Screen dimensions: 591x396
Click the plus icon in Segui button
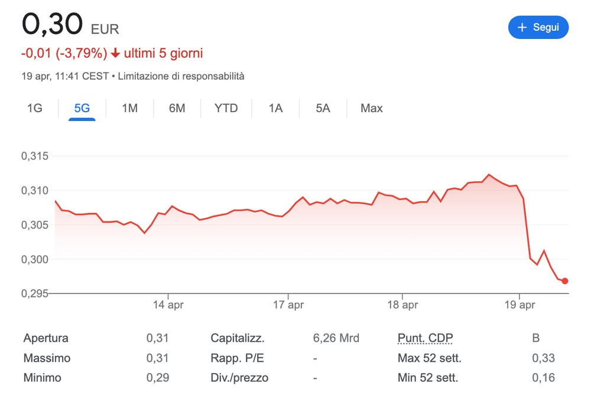522,27
